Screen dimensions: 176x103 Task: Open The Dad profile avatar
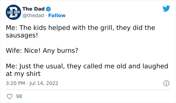pyautogui.click(x=12, y=12)
